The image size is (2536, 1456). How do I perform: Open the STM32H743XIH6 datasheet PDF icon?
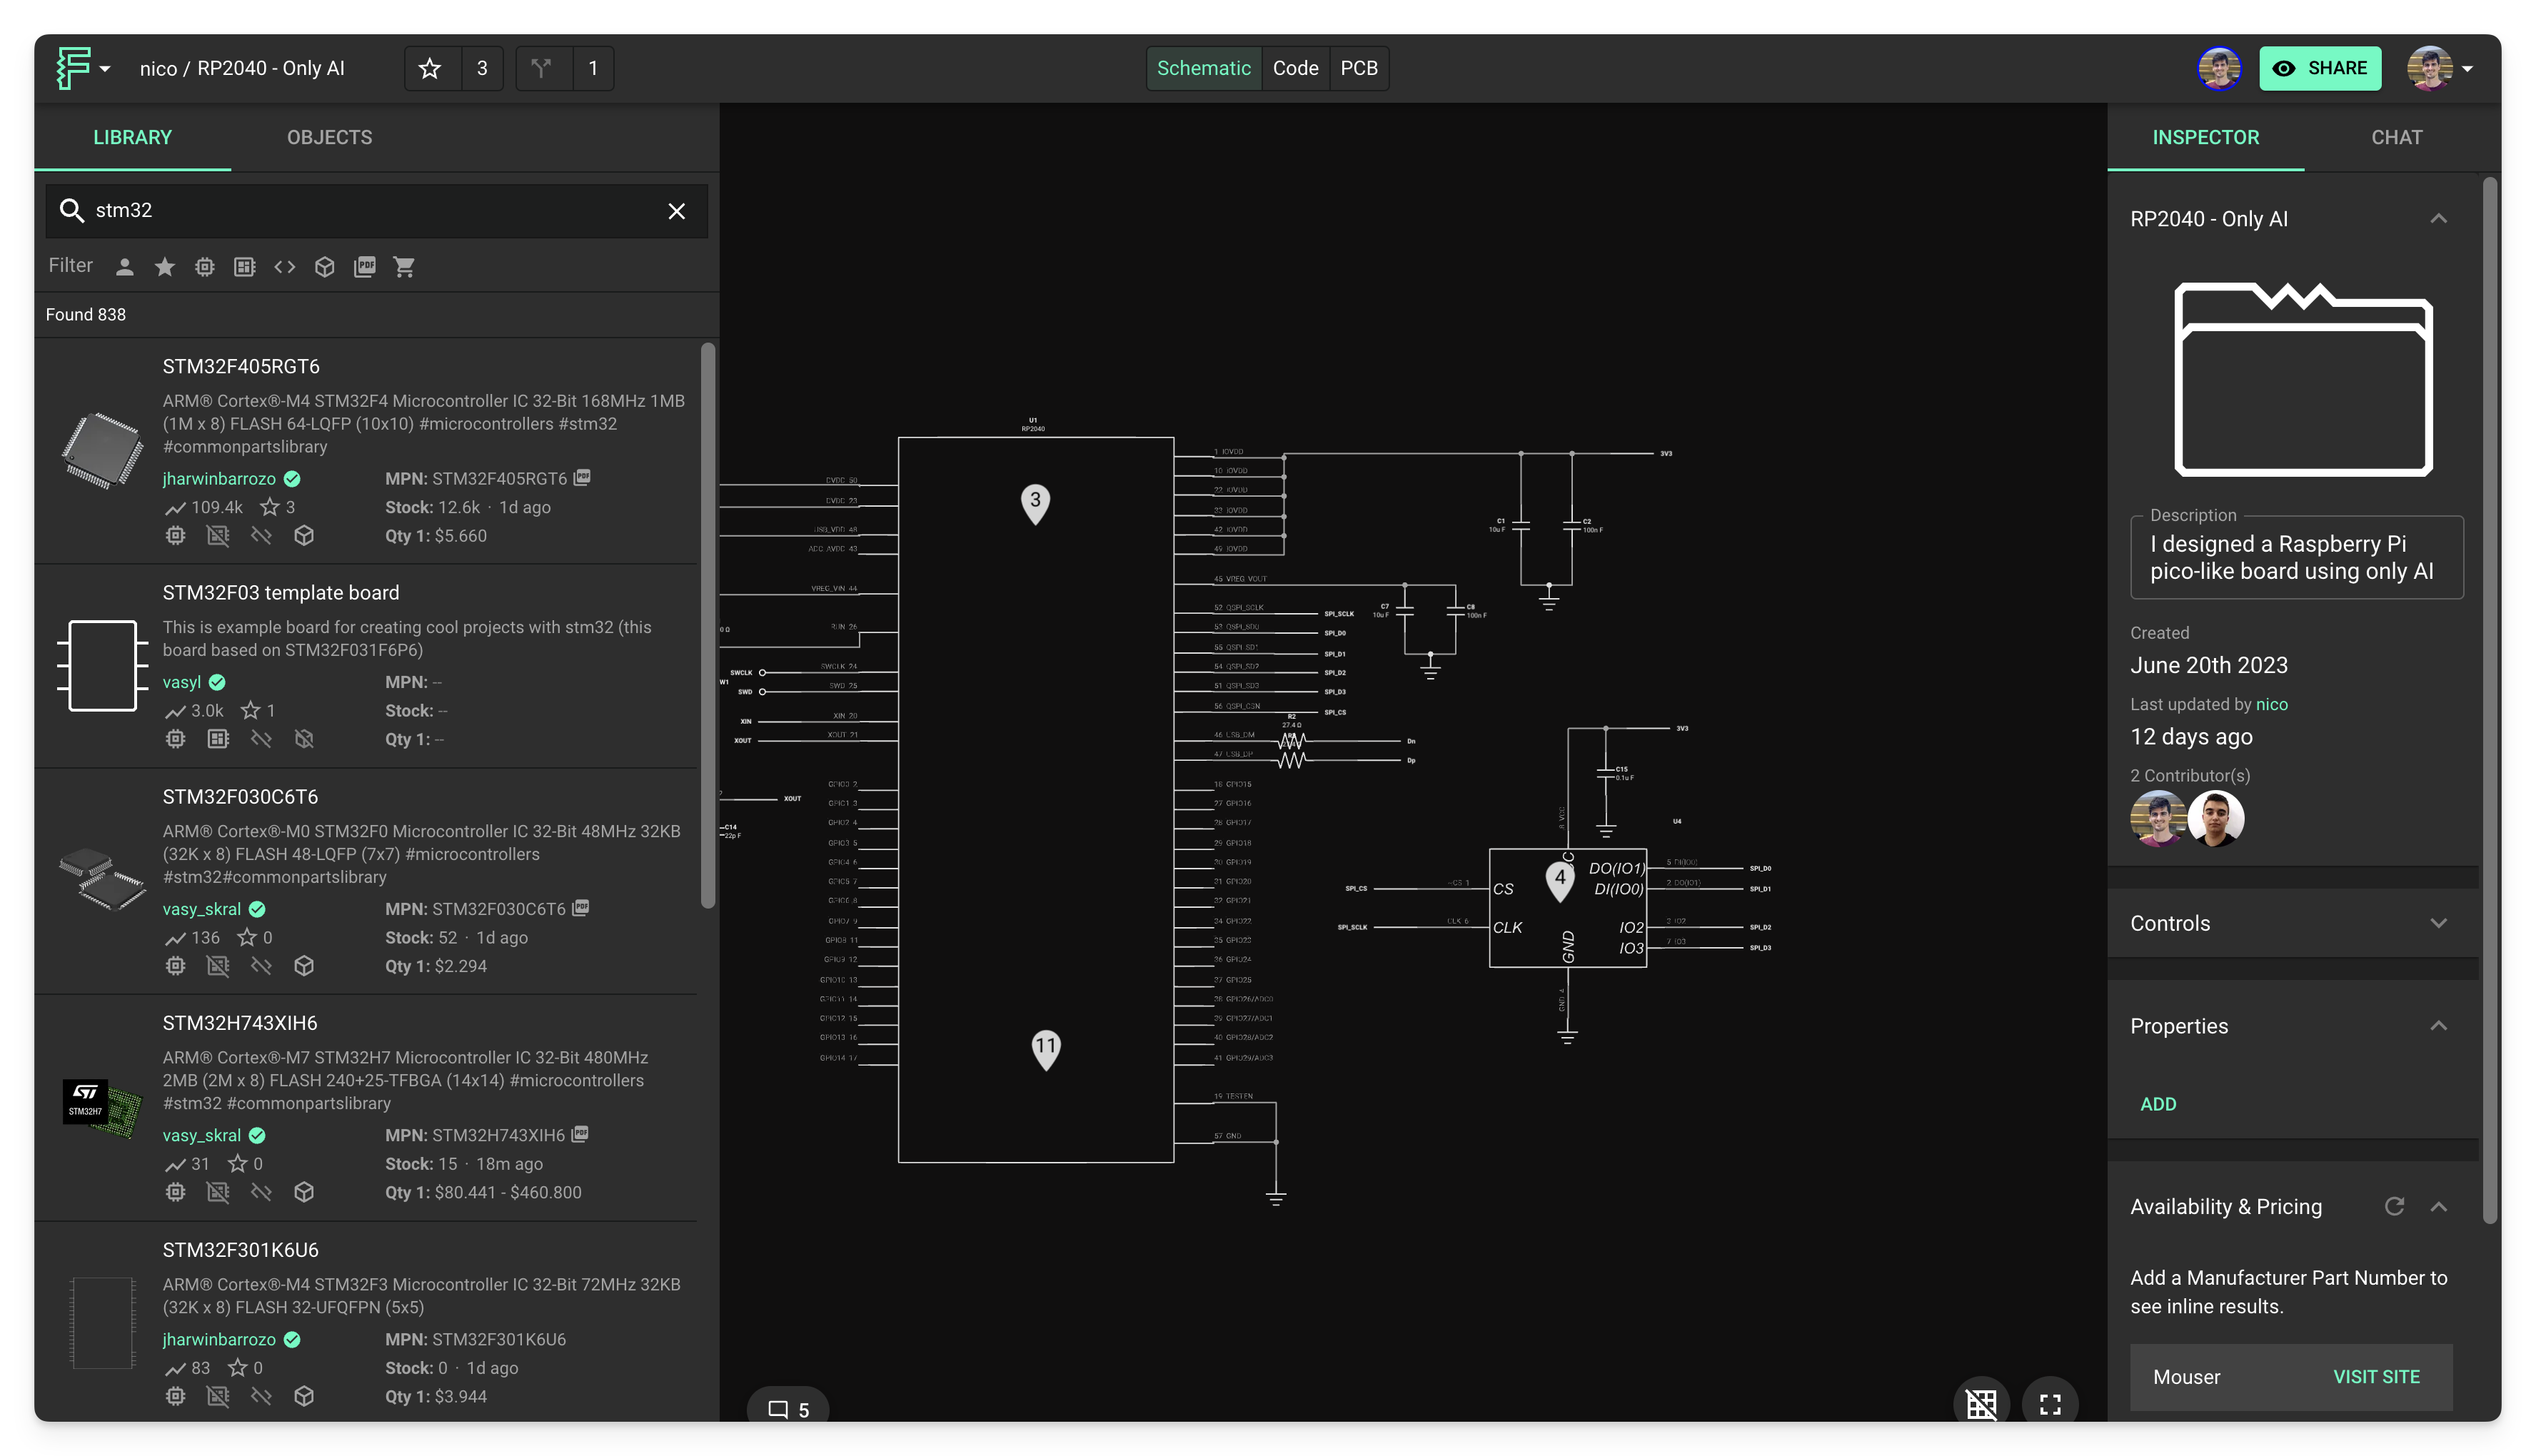click(x=580, y=1133)
